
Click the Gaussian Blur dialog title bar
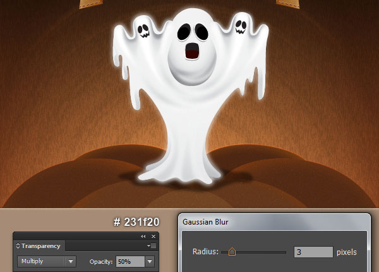tap(274, 222)
